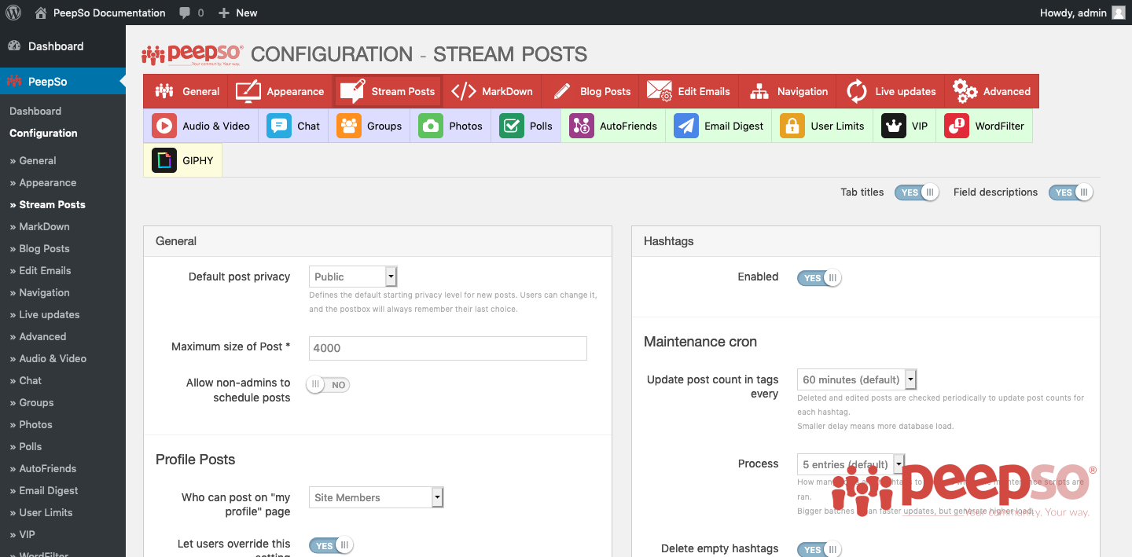Screen dimensions: 1132x557
Task: Enable Allow non-admins to schedule posts
Action: tap(328, 385)
